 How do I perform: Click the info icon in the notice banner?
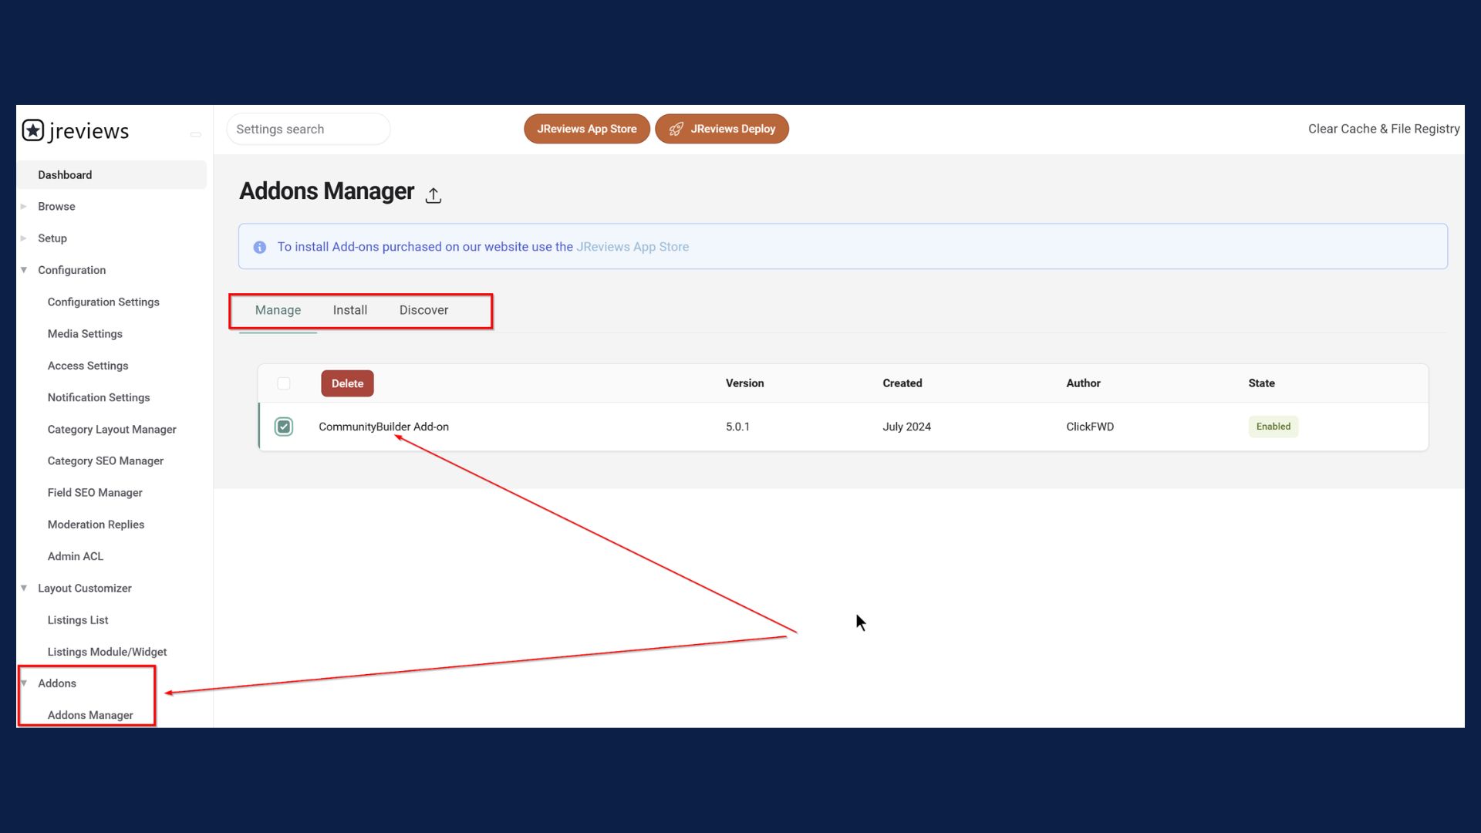click(x=261, y=246)
